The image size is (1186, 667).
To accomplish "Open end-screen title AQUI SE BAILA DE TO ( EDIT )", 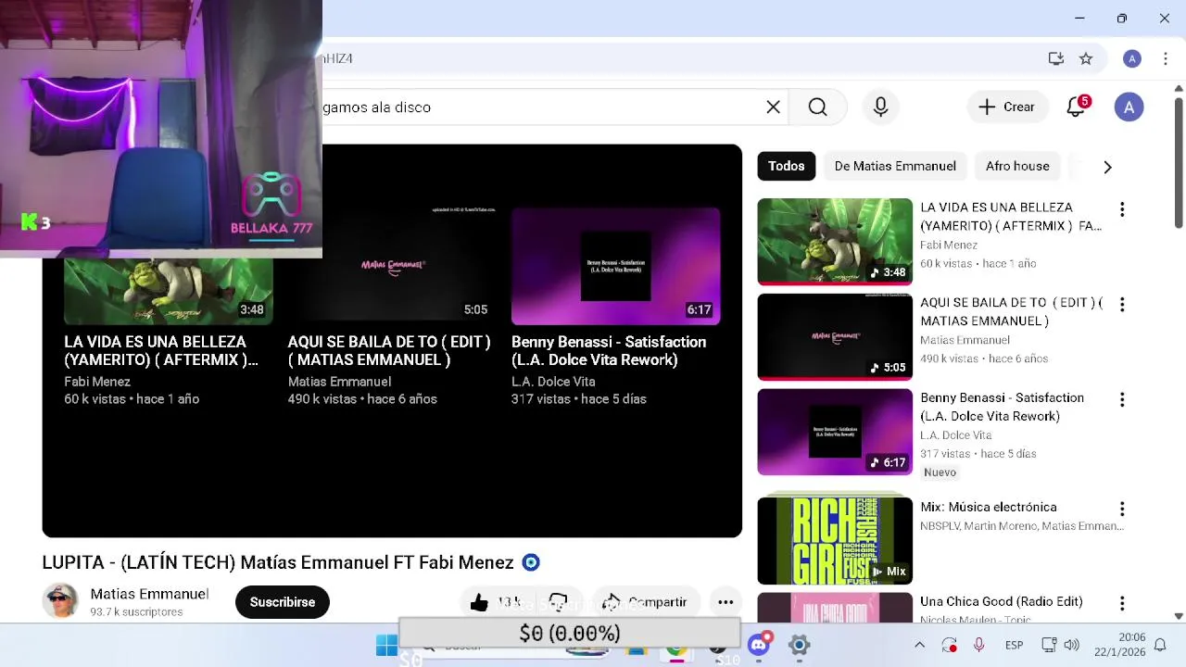I will [389, 351].
